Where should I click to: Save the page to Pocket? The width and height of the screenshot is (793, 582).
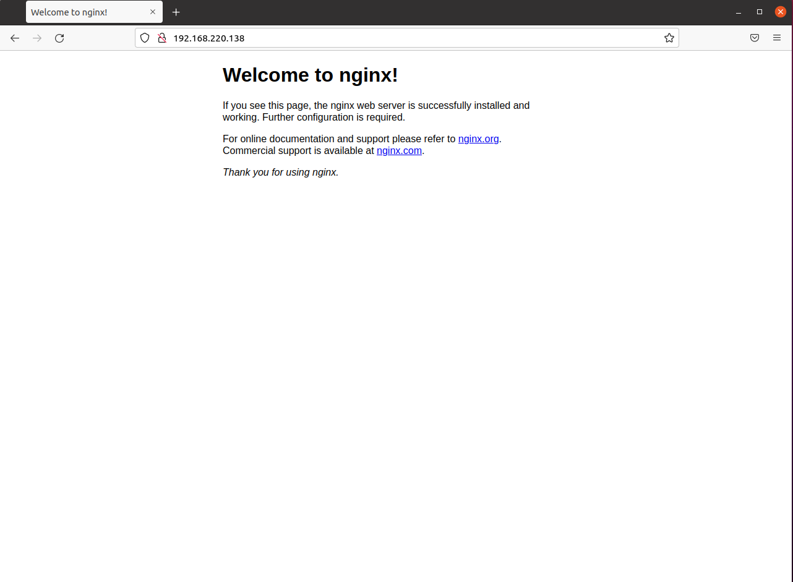[755, 38]
